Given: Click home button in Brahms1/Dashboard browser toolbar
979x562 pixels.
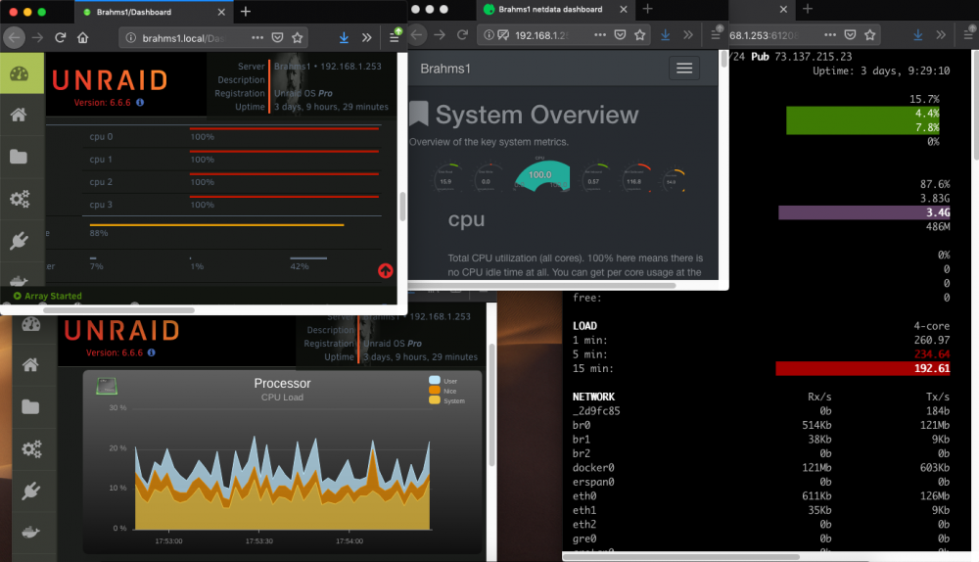Looking at the screenshot, I should tap(83, 38).
